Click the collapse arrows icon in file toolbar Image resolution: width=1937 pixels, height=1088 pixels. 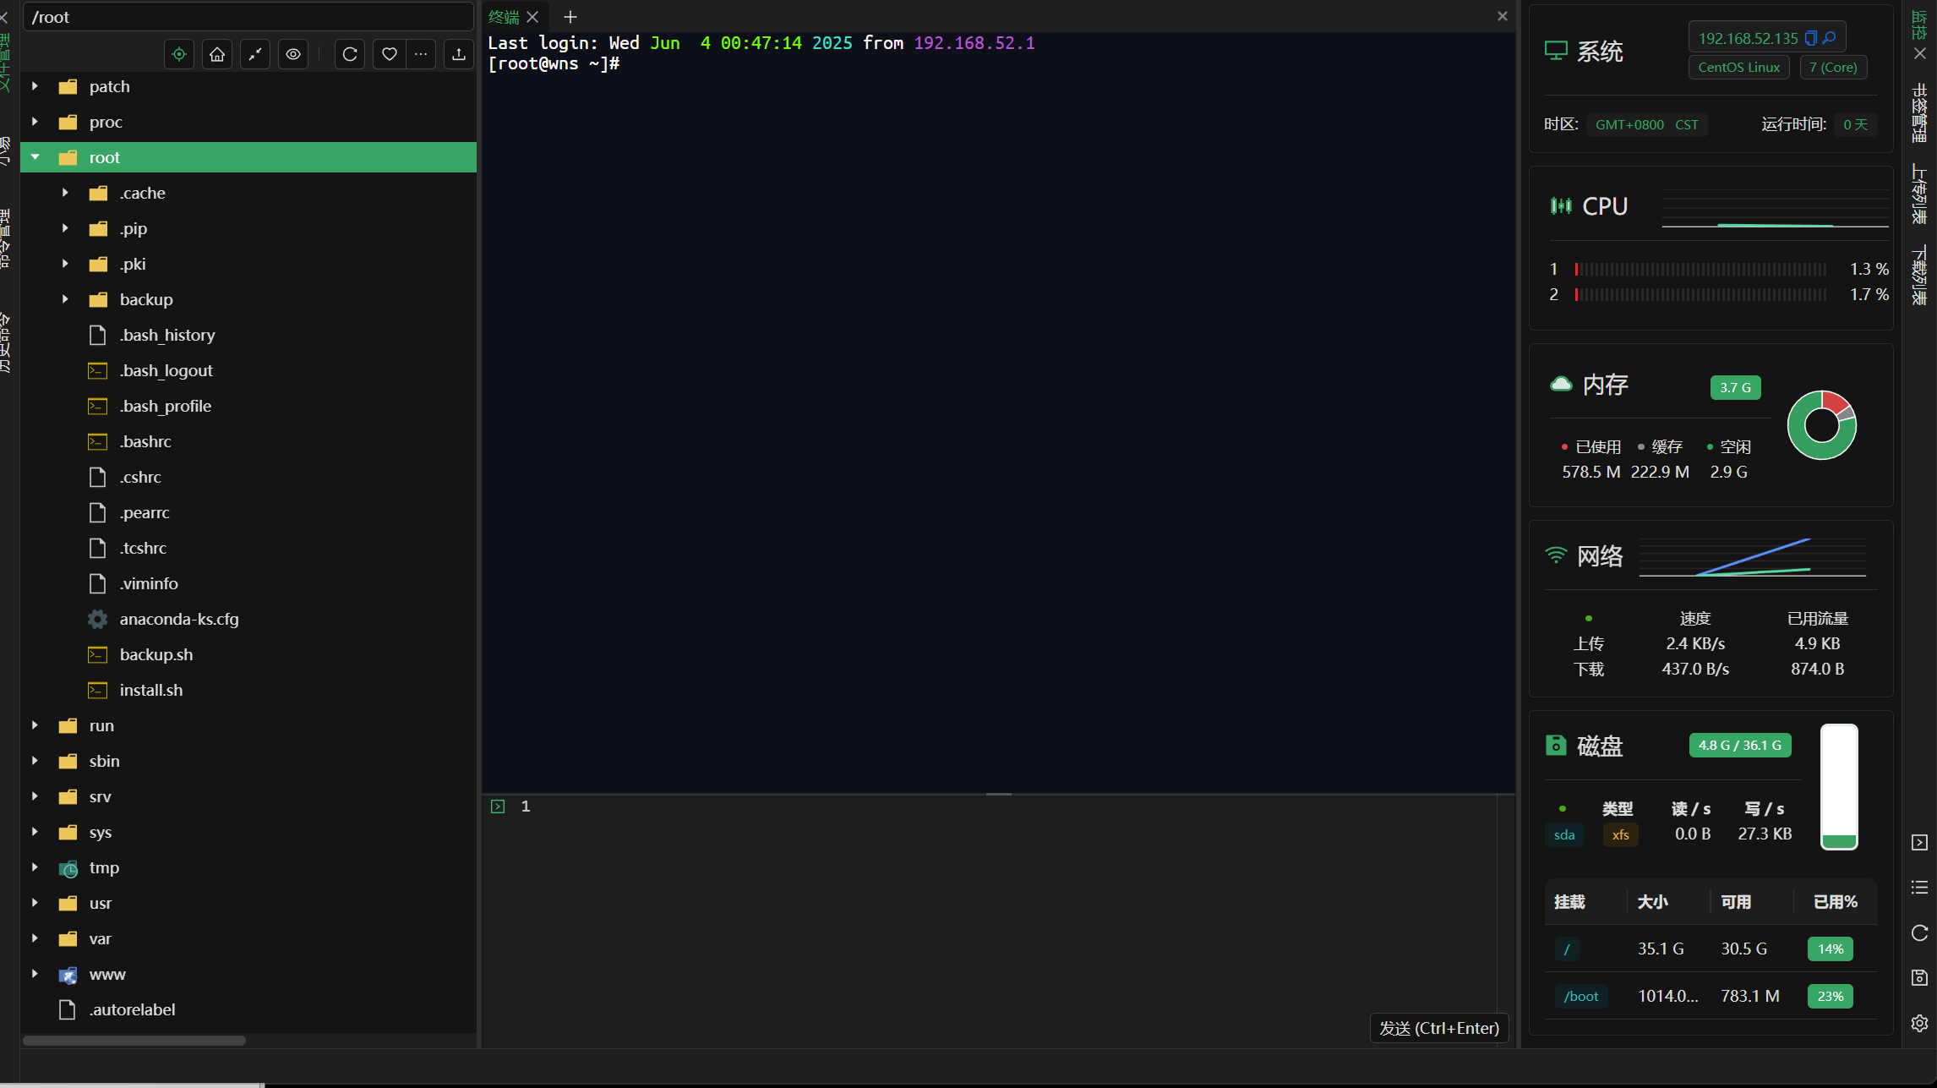[255, 54]
